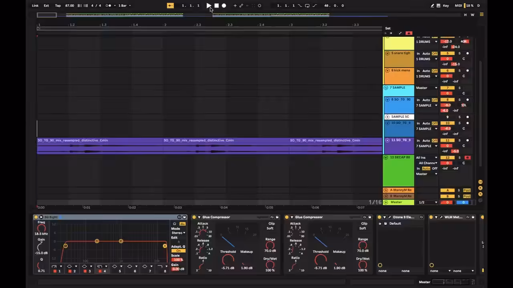Open the 1 Bar quantization dropdown

pos(124,6)
